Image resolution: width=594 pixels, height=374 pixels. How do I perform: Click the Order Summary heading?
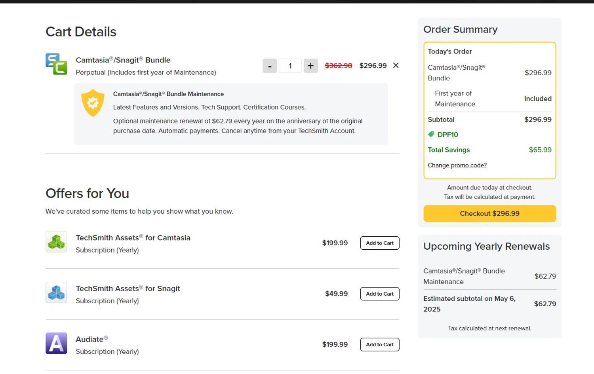(461, 29)
